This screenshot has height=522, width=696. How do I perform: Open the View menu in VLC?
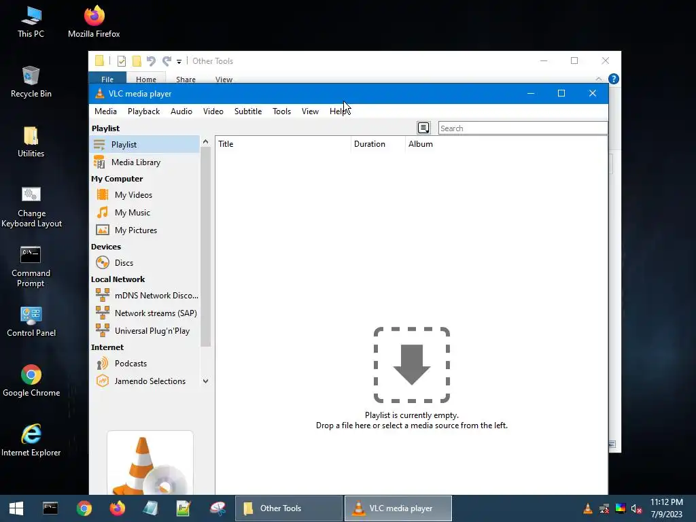(310, 111)
